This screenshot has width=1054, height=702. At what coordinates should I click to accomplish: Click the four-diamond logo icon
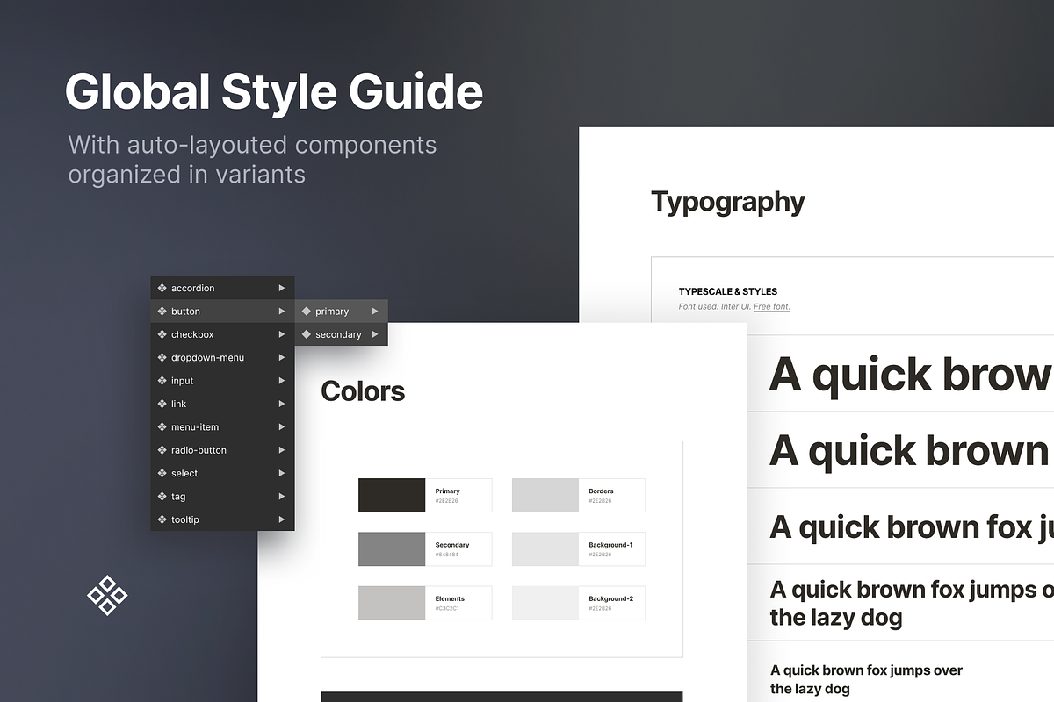[x=107, y=596]
